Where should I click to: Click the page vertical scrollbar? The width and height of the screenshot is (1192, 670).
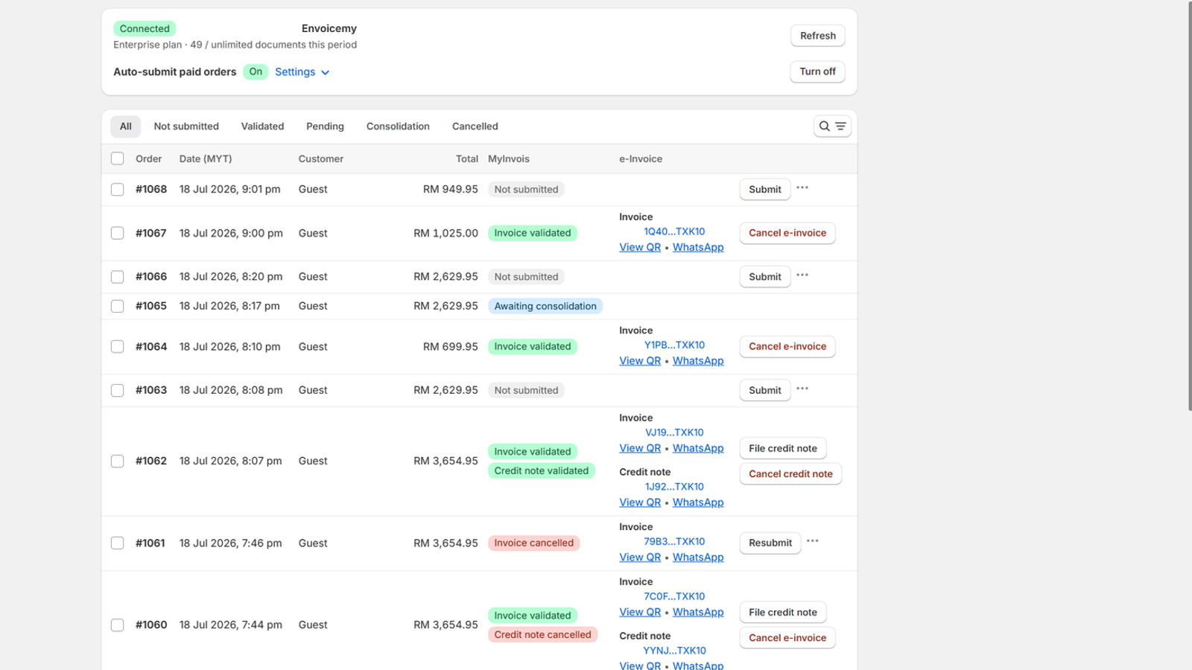coord(1188,205)
